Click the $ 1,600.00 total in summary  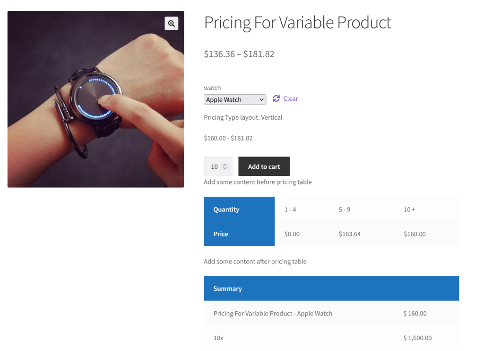(x=417, y=338)
